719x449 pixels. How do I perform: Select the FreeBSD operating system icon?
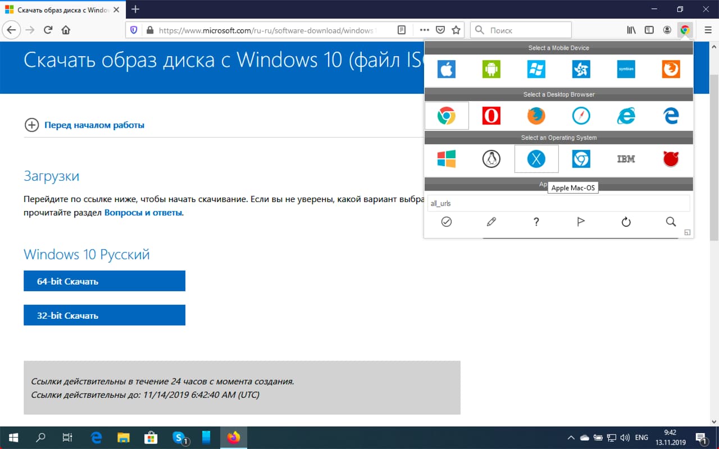click(x=670, y=158)
